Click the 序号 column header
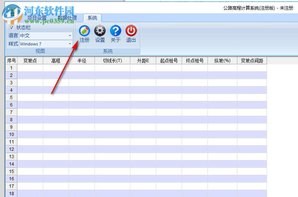Screen dimensions: 298x197 tap(11, 61)
